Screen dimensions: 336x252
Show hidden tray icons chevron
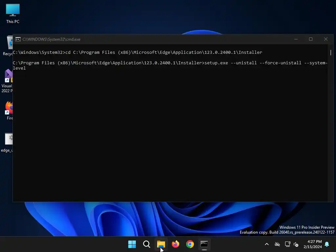(267, 244)
